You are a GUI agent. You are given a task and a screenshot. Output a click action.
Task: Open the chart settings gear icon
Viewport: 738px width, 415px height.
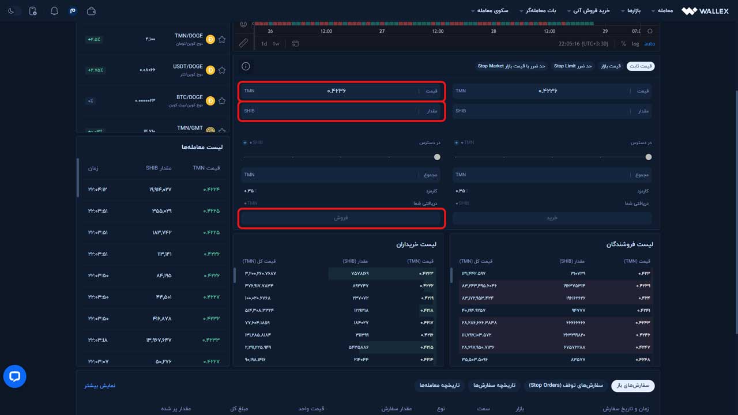click(650, 31)
